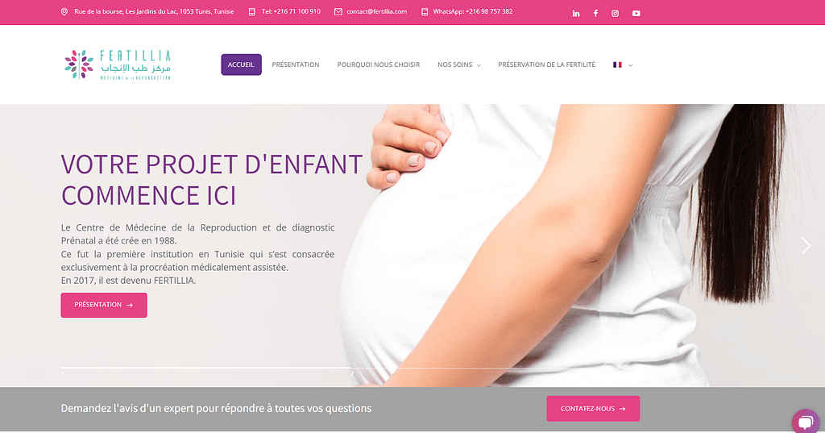
Task: Select Pourquoi Nous Choisir in navigation
Action: tap(379, 65)
